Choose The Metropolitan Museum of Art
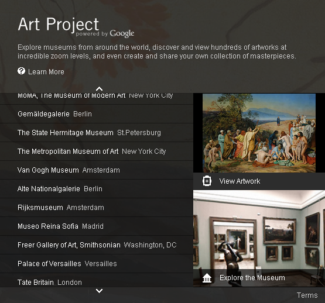The width and height of the screenshot is (325, 303). (97, 151)
